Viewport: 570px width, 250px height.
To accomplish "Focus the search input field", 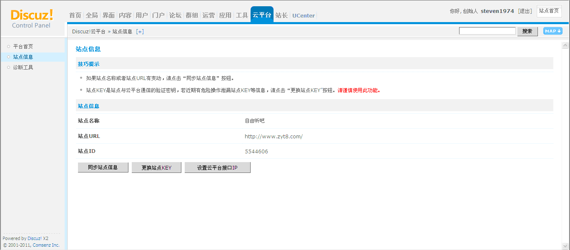I will 487,31.
